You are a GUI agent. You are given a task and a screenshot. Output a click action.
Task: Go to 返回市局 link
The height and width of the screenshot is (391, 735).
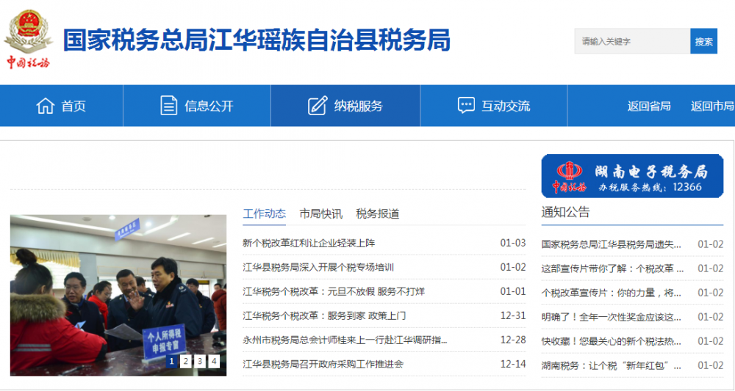coord(712,106)
